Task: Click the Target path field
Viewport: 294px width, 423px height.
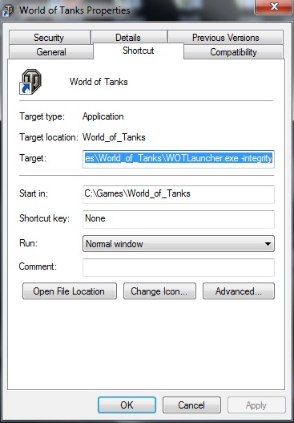Action: tap(179, 159)
